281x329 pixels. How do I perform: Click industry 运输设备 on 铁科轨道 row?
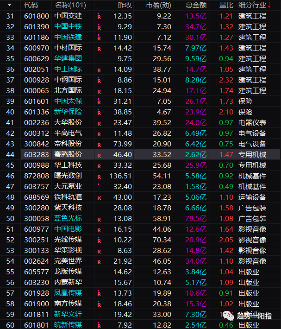coord(252,197)
